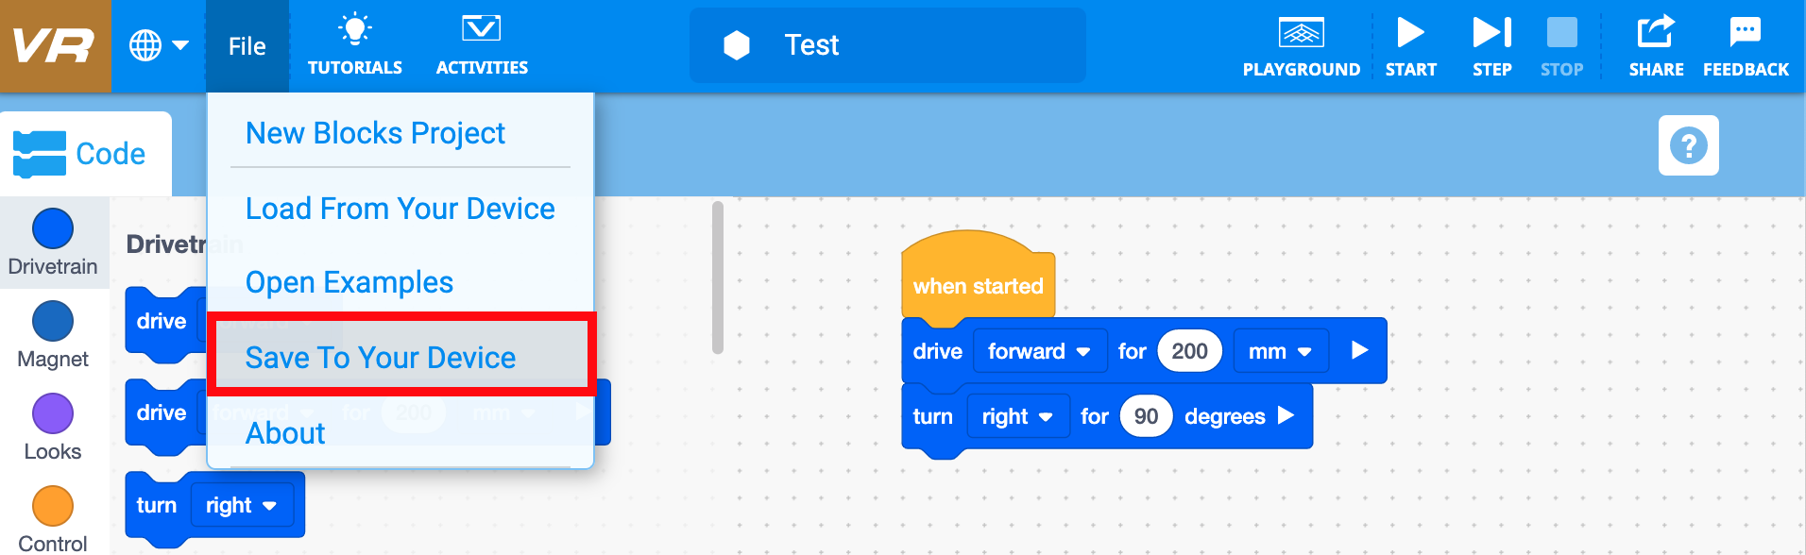Open the language globe dropdown
1806x555 pixels.
159,44
